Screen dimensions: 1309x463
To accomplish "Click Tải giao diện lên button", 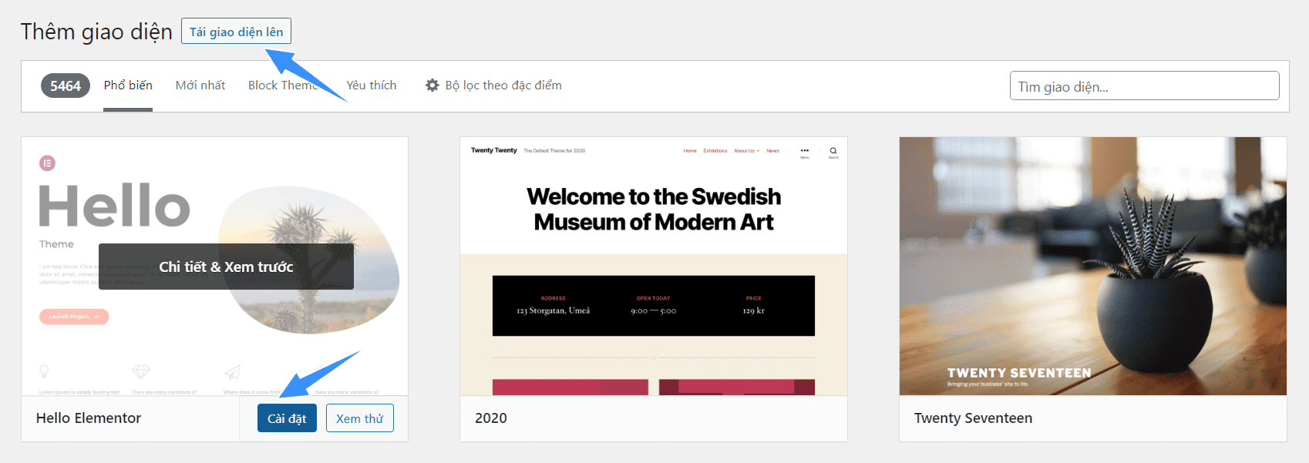I will 236,32.
